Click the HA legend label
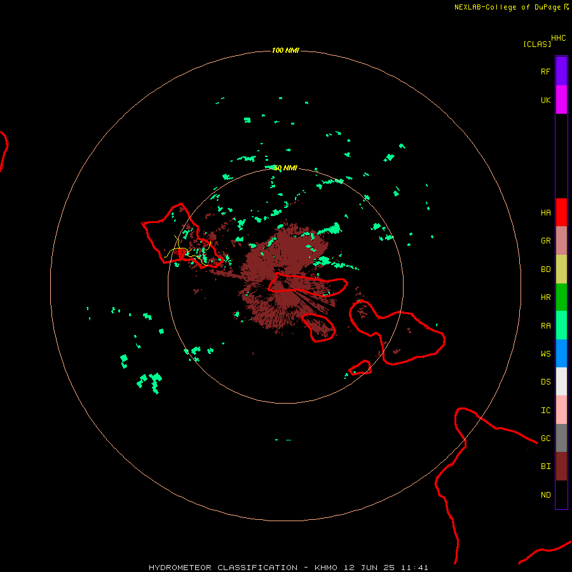The height and width of the screenshot is (572, 572). click(x=546, y=213)
